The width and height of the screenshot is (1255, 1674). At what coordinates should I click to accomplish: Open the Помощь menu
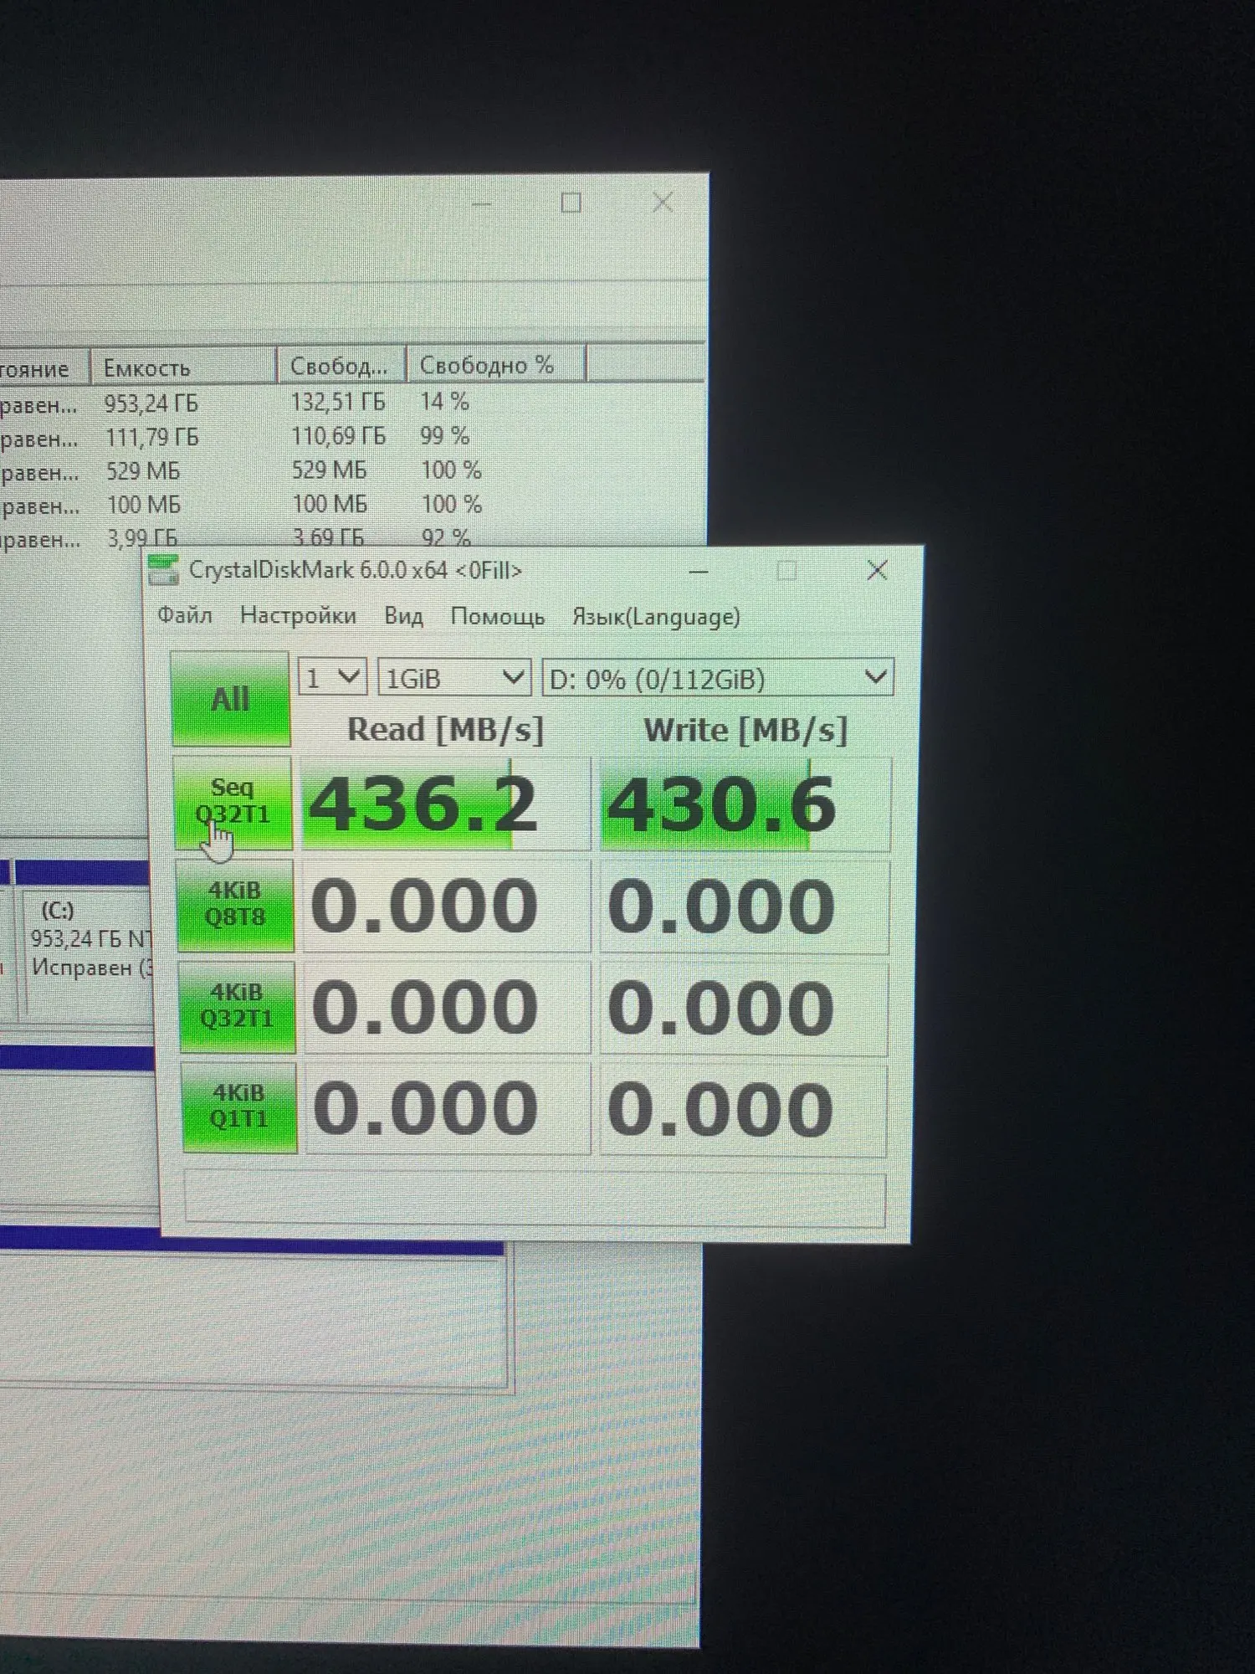click(x=497, y=617)
